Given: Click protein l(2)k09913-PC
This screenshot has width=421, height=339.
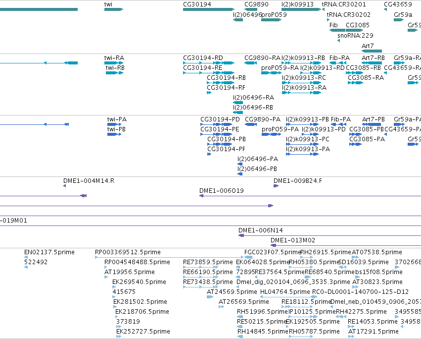Looking at the screenshot, I should point(307,139).
